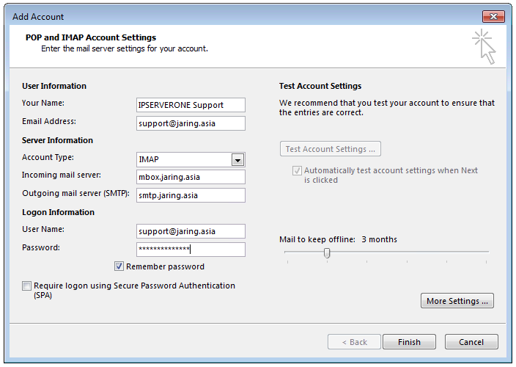Screen dimensions: 516x367
Task: Select the Outgoing mail server SMTP field
Action: click(x=191, y=195)
